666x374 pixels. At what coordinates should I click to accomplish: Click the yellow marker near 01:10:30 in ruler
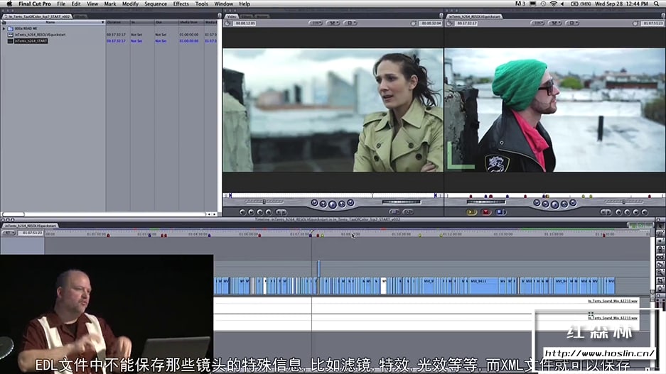click(x=420, y=236)
